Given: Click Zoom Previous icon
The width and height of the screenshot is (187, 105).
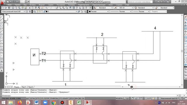Looking at the screenshot, I should [67, 8].
